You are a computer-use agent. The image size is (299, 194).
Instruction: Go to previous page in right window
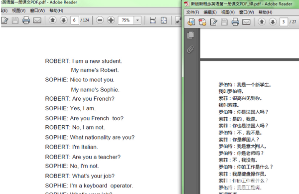262,22
